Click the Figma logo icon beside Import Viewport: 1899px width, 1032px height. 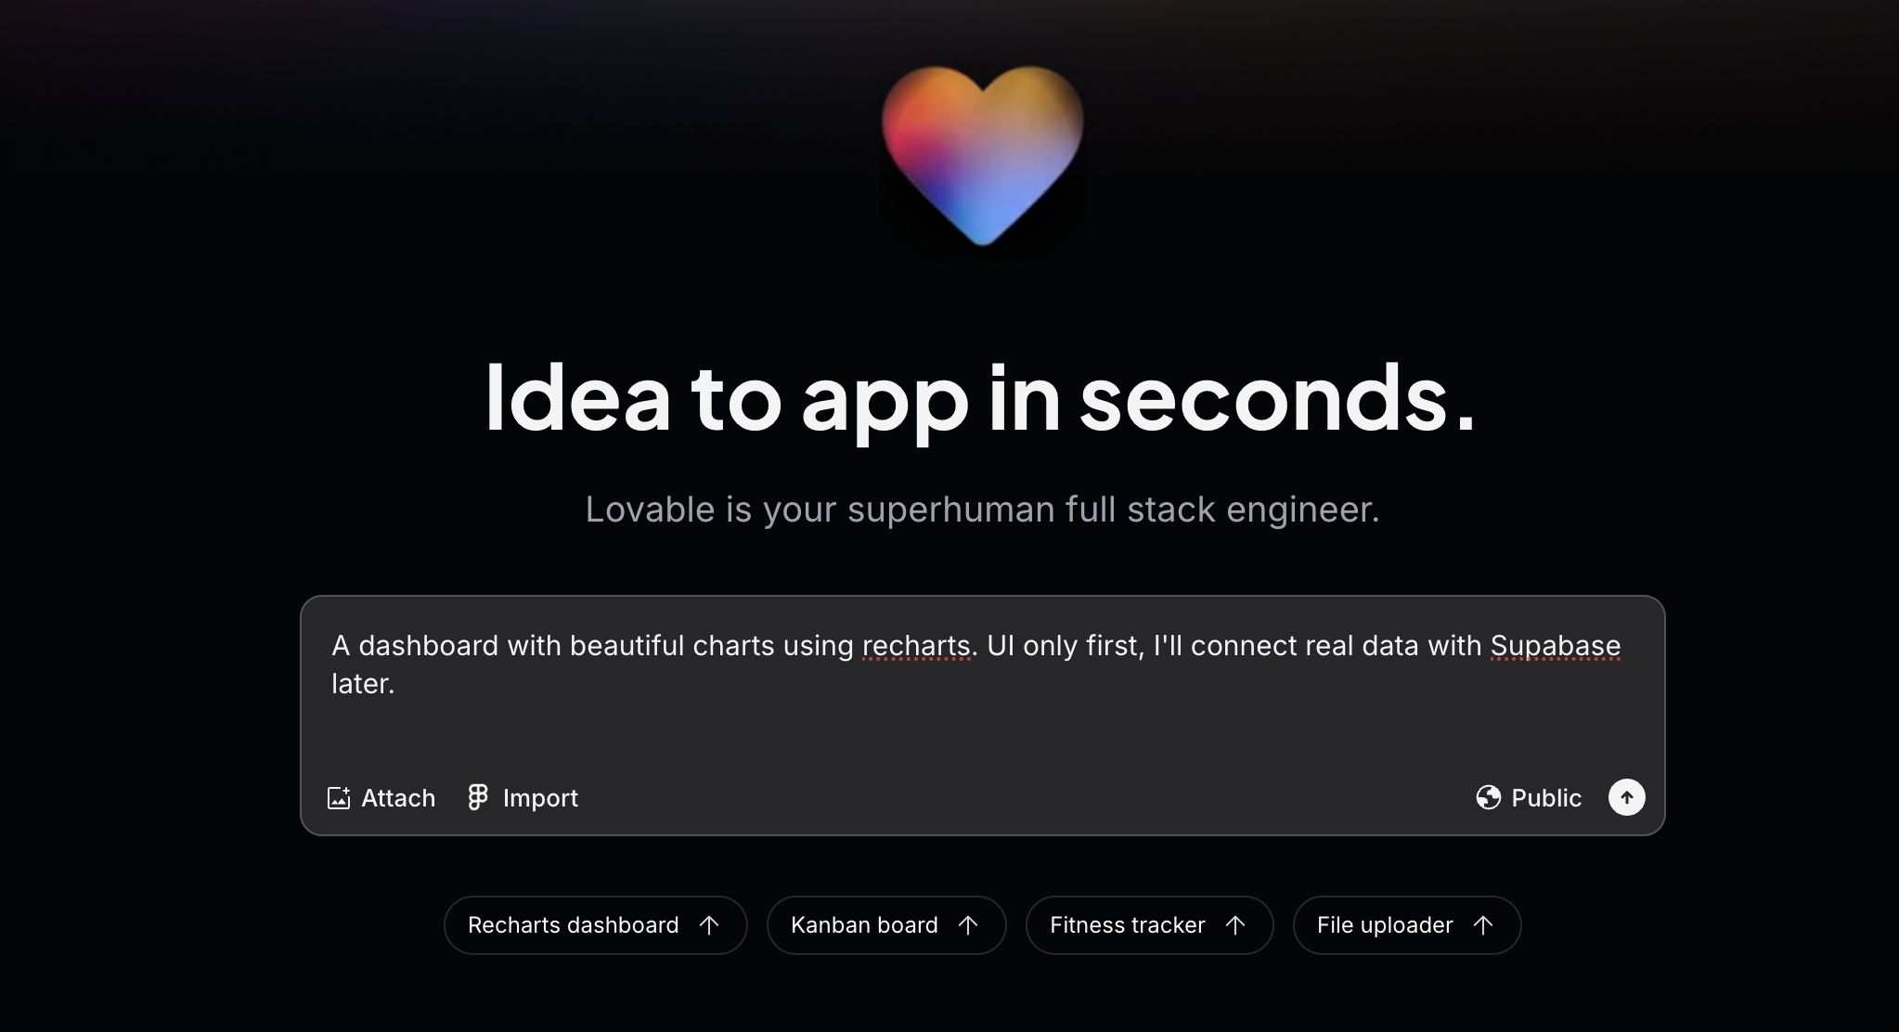[x=478, y=797]
